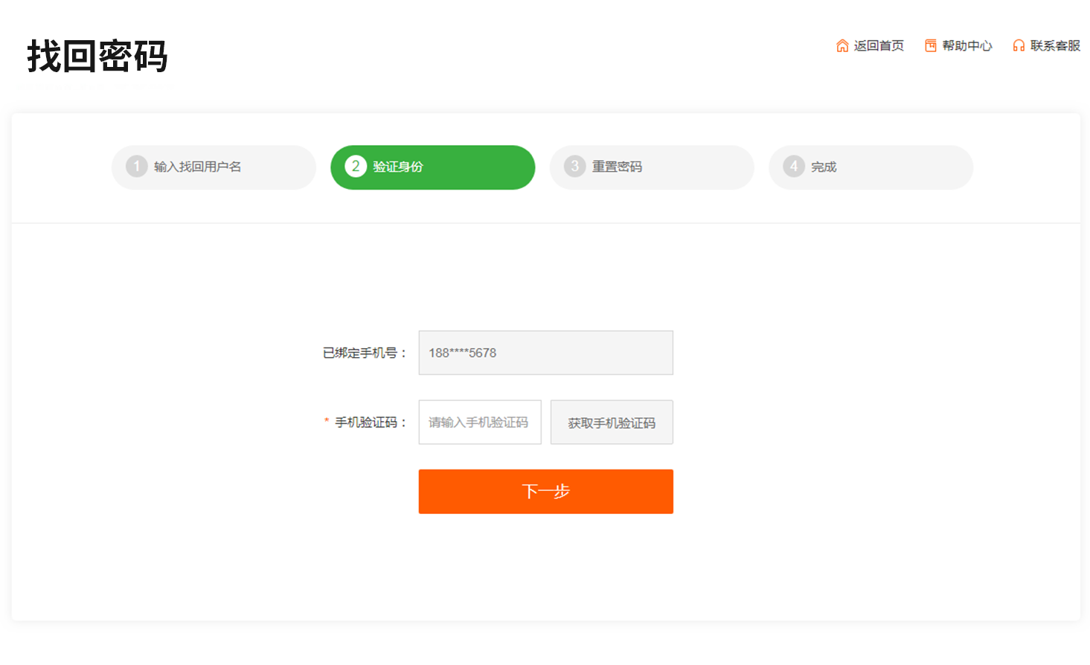The height and width of the screenshot is (665, 1090).
Task: Click the step 1 number circle
Action: (x=136, y=167)
